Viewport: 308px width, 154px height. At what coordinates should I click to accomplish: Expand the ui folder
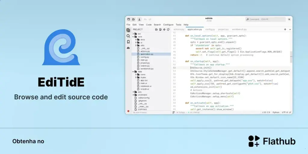click(x=136, y=42)
